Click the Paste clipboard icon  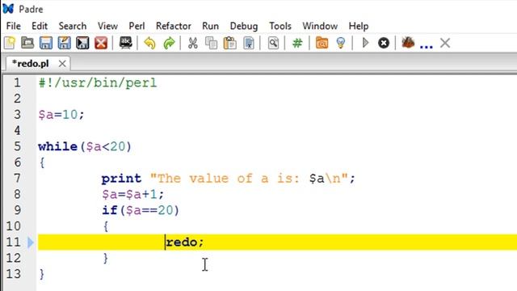click(x=229, y=43)
